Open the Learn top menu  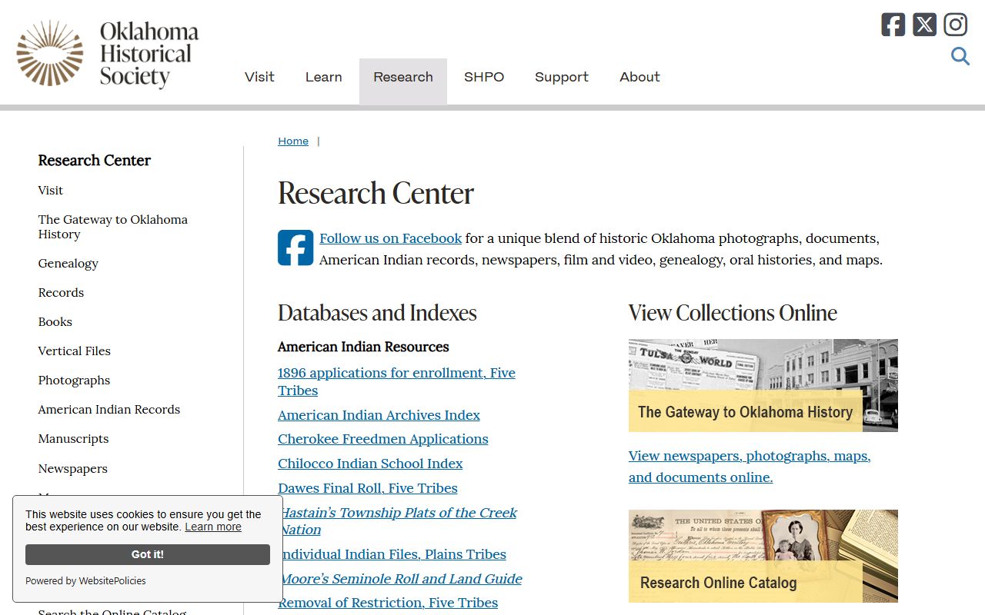[x=323, y=77]
